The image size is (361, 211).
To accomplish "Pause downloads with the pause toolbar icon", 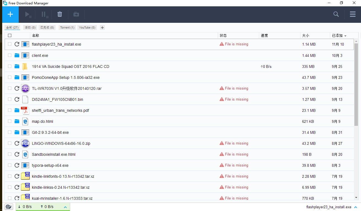I will (45, 14).
